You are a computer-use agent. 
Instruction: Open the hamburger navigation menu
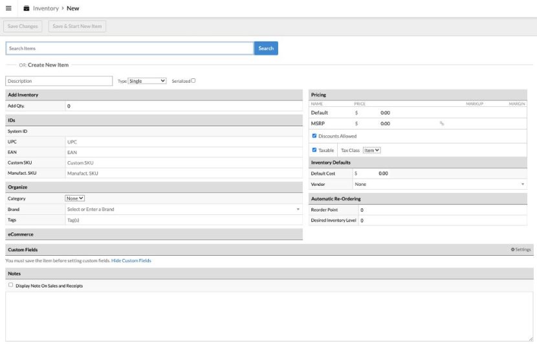click(x=8, y=8)
